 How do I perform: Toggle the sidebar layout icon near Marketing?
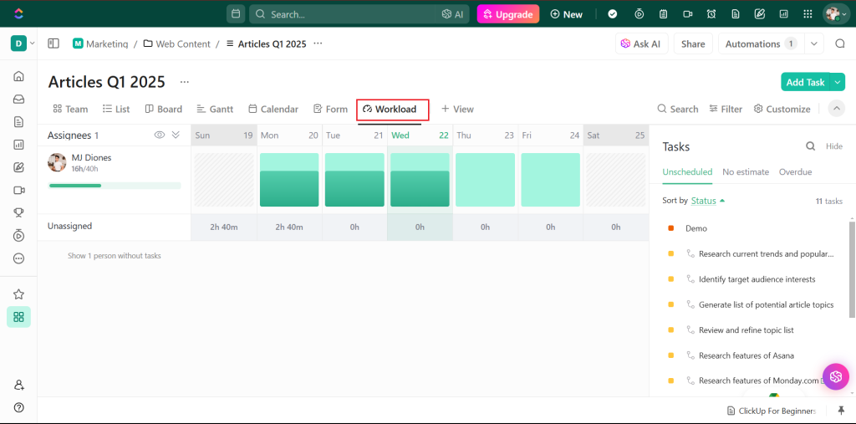[x=53, y=43]
